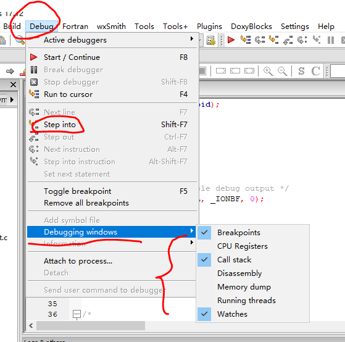Toggle the CPU Registers window

coord(253,246)
